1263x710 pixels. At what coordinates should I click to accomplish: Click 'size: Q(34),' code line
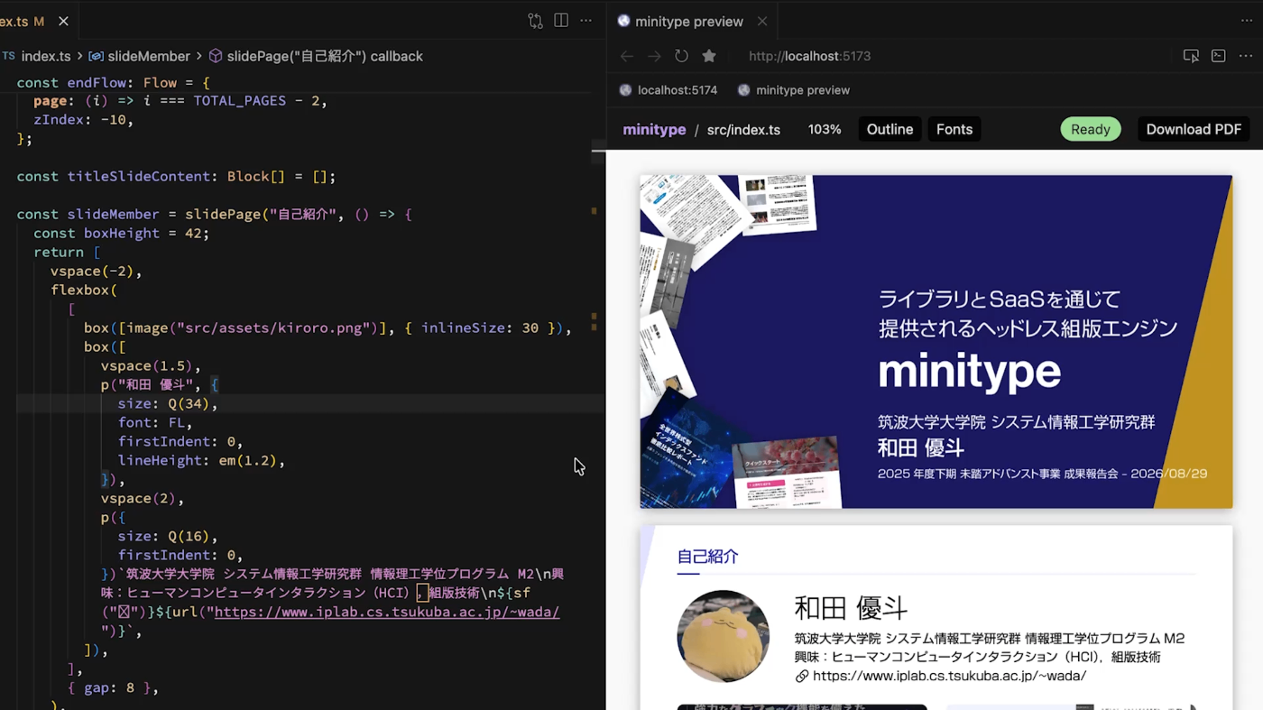[168, 403]
